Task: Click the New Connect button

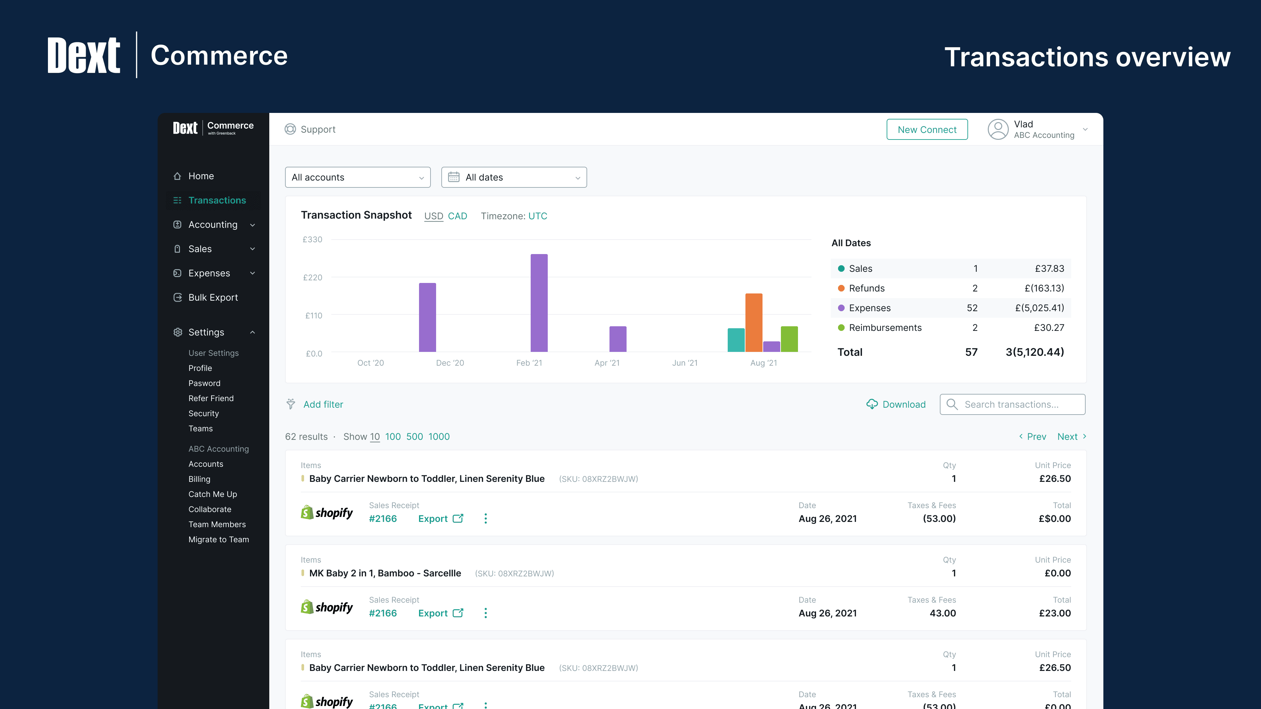Action: 927,130
